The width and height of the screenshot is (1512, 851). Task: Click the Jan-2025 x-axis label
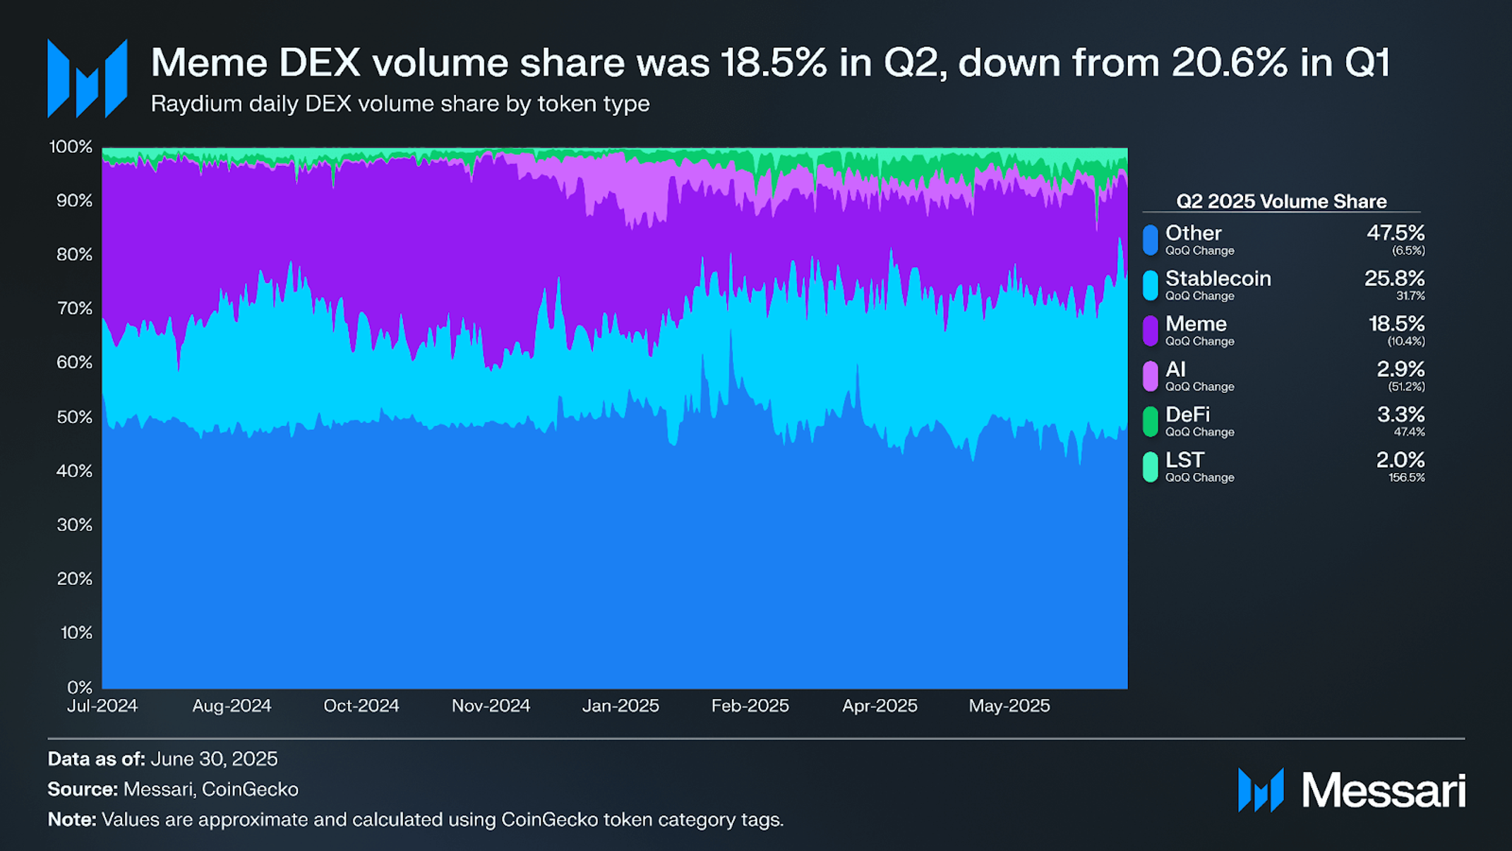click(620, 706)
